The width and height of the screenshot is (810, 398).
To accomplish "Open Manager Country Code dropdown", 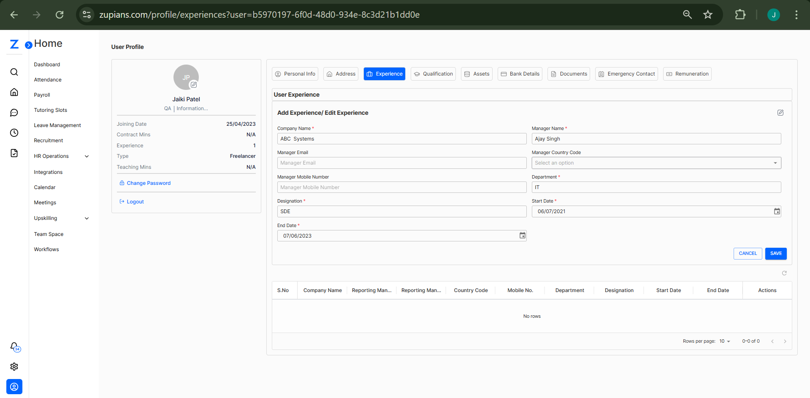I will [x=656, y=163].
